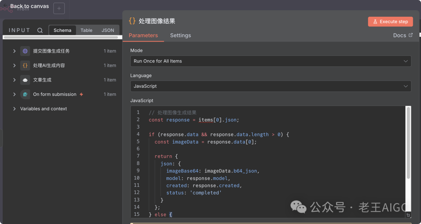Click the 1 item count for 文章生成
This screenshot has height=224, width=421.
[110, 80]
